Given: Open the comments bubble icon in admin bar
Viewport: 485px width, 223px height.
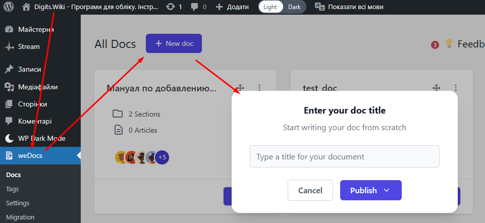Looking at the screenshot, I should [x=195, y=7].
